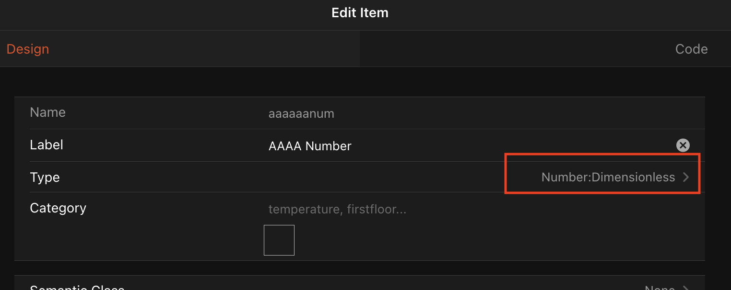Click the Type row label
Image resolution: width=731 pixels, height=290 pixels.
[45, 178]
